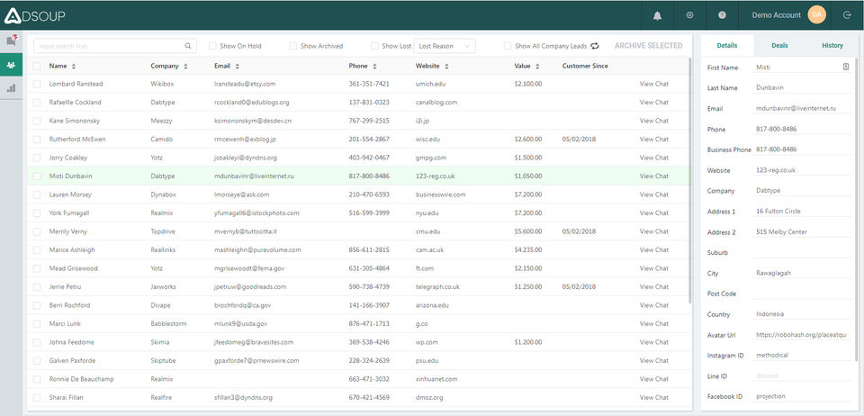Click the Customer Since column header
This screenshot has height=416, width=864.
585,66
